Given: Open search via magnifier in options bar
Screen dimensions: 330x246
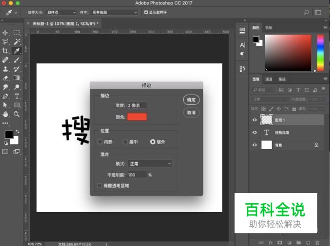Looking at the screenshot, I should point(306,12).
